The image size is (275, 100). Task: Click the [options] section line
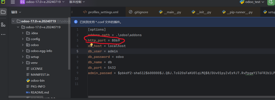97,30
